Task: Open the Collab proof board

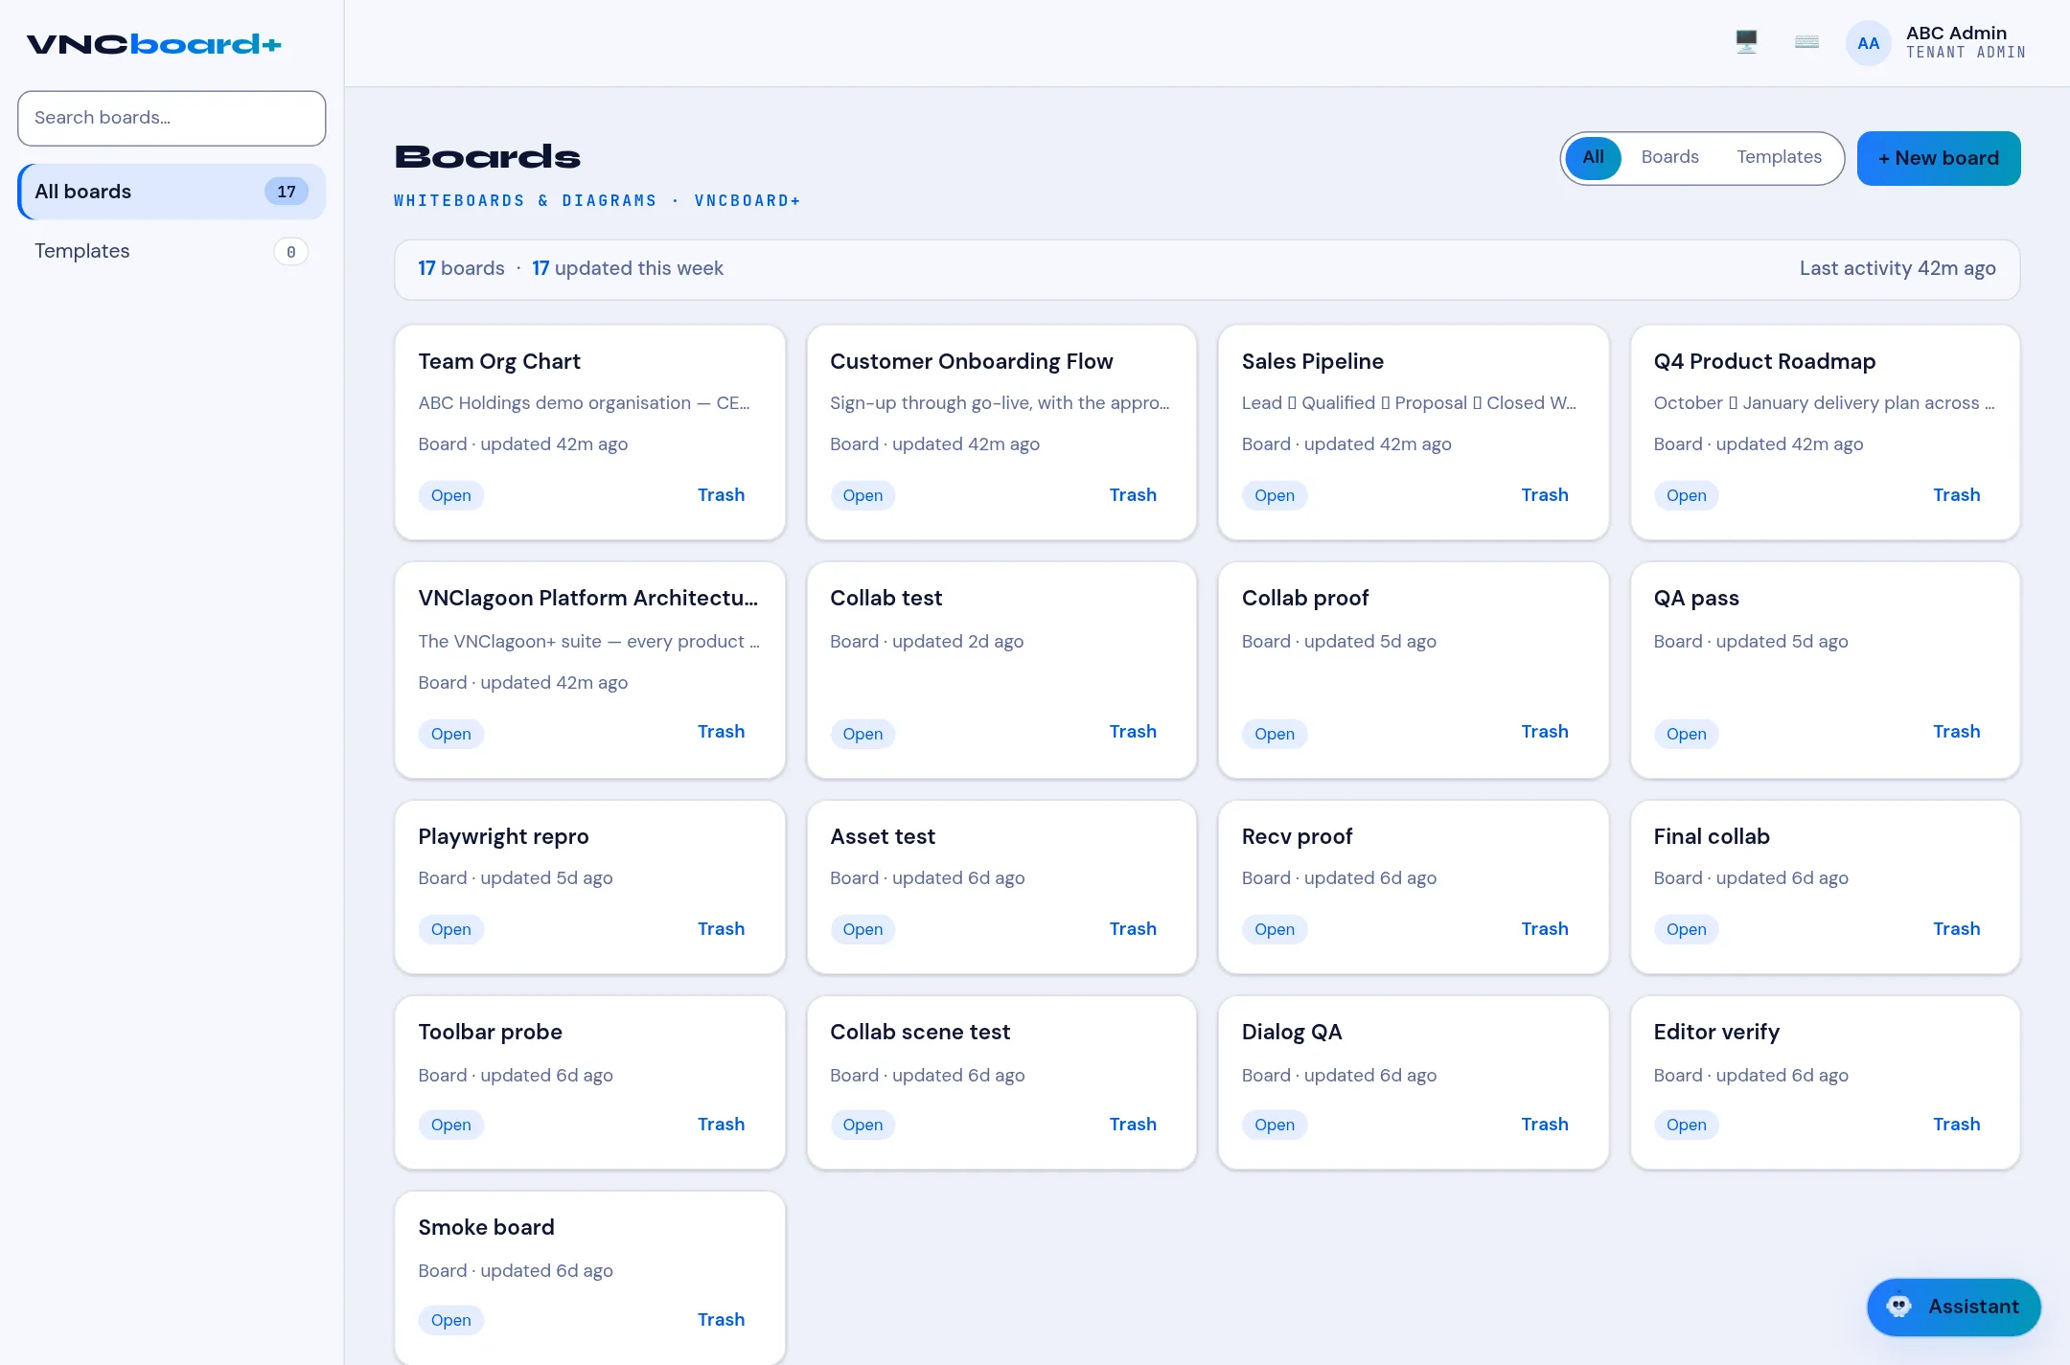Action: click(x=1274, y=734)
